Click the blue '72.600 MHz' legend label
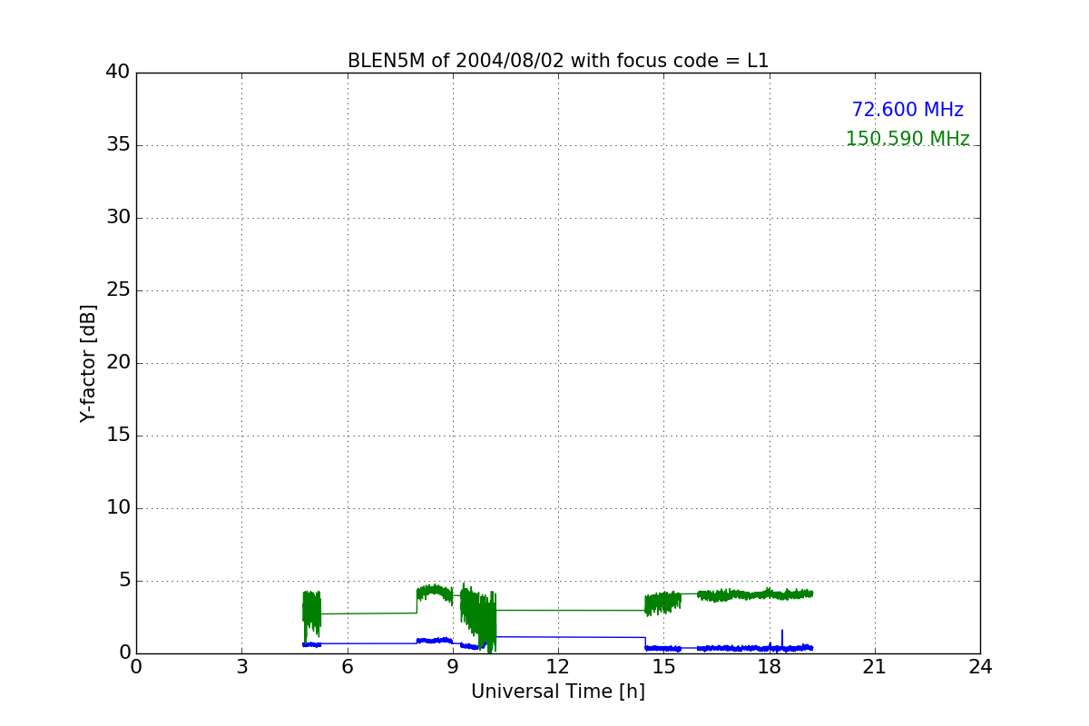This screenshot has height=726, width=1089. tap(907, 110)
